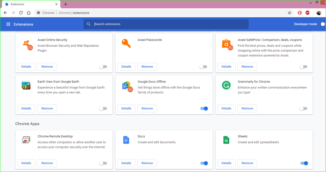Enable the Grammarly for Chrome toggle
The image size is (326, 172).
tap(303, 109)
